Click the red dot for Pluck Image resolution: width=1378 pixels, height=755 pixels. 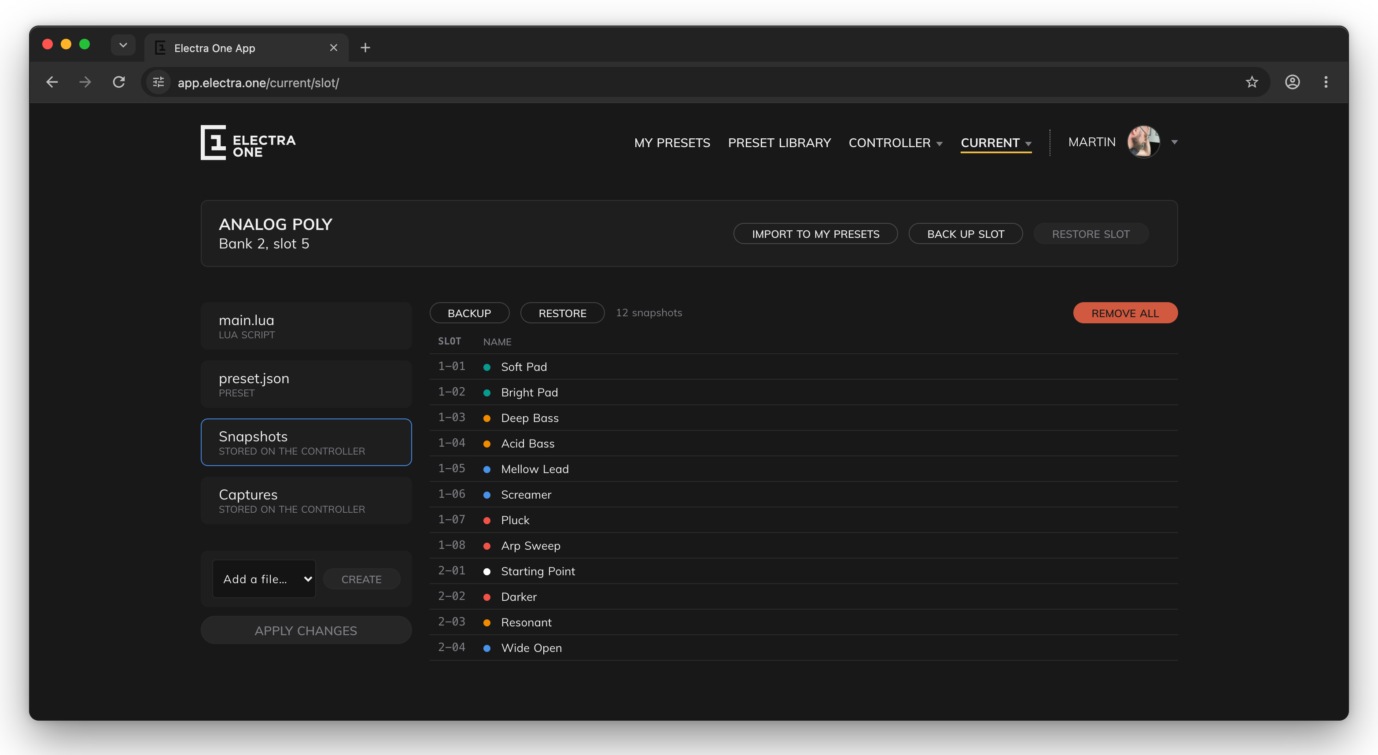tap(487, 521)
